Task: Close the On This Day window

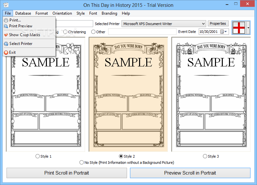Action: coord(248,4)
